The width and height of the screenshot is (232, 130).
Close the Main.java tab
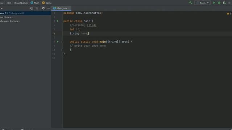[69, 8]
